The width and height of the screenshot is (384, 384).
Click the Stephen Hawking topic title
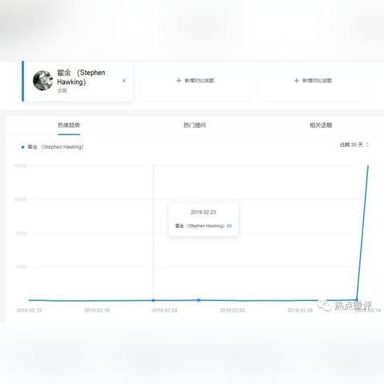81,77
